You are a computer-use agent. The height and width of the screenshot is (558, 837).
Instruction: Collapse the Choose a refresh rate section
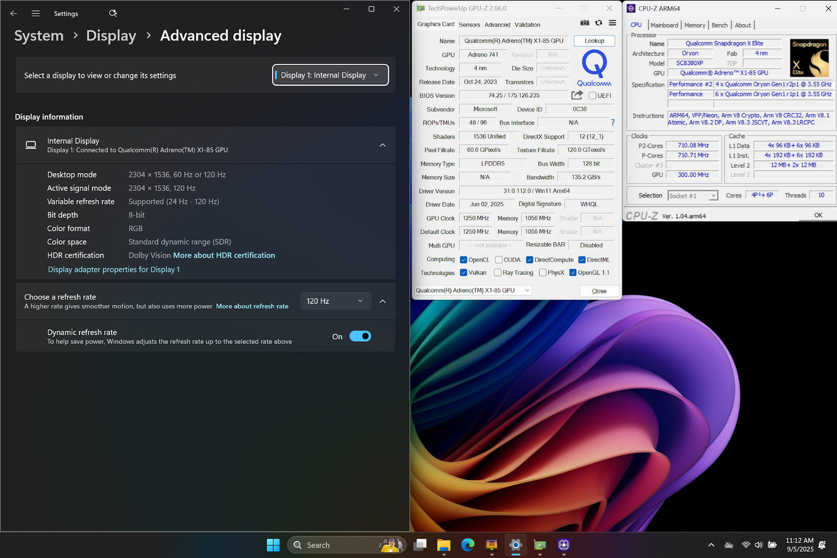click(382, 301)
